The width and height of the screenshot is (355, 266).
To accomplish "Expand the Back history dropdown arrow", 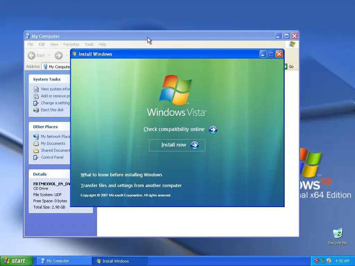I will click(49, 55).
